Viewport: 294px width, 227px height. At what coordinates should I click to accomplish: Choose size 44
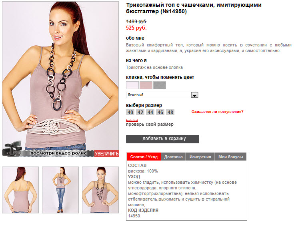150,112
